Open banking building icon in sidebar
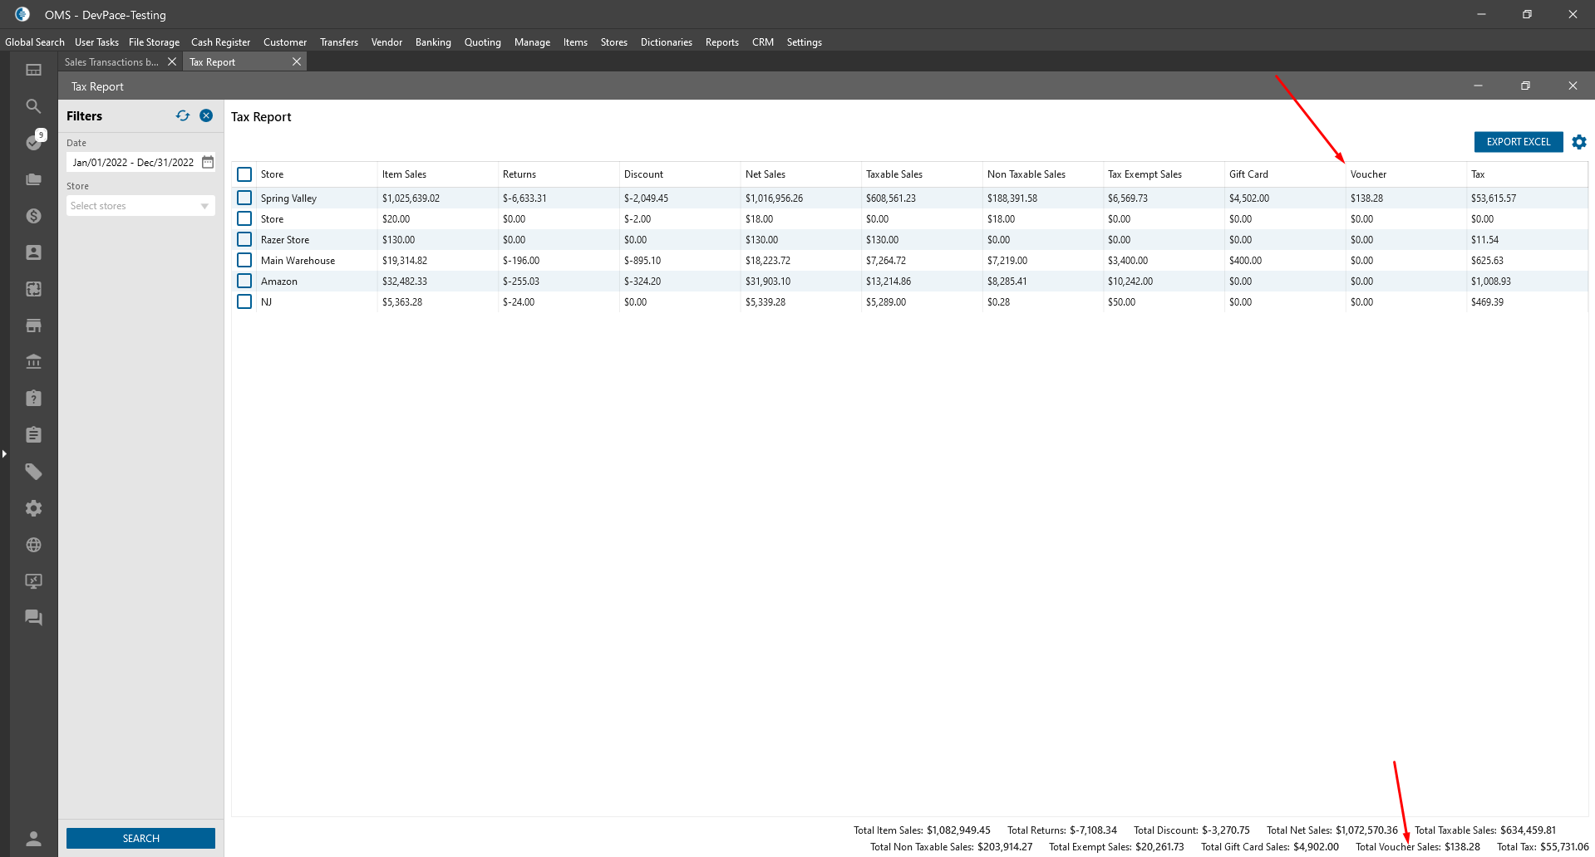The width and height of the screenshot is (1595, 857). click(x=33, y=362)
